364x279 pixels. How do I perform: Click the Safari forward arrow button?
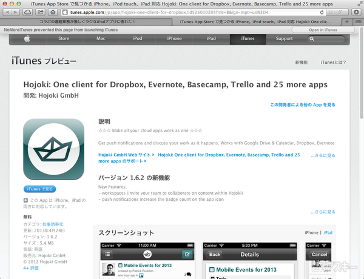click(x=15, y=12)
